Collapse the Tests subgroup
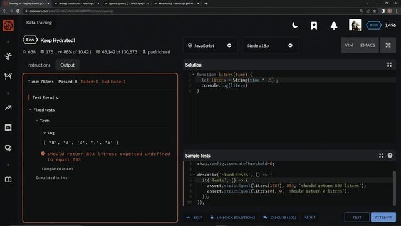Viewport: 401px width, 226px height. (x=36, y=121)
